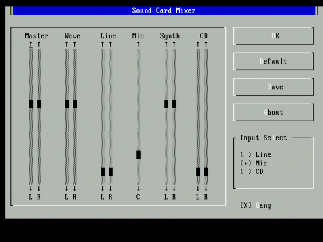Toggle the Gang checkbox
This screenshot has height=242, width=323.
coord(245,206)
